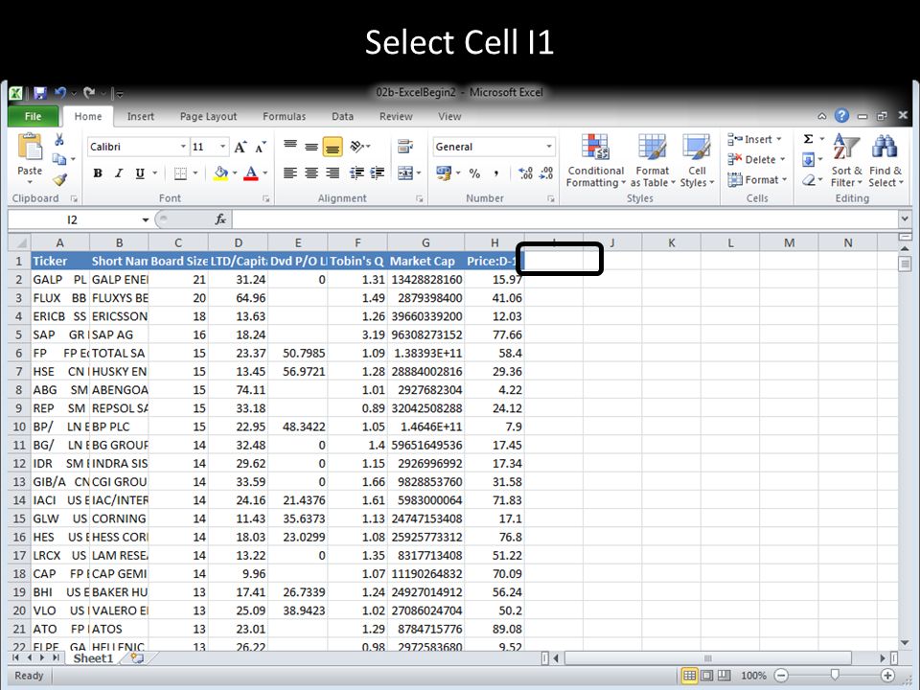Screen dimensions: 920x690
Task: Toggle italic formatting
Action: pos(119,173)
